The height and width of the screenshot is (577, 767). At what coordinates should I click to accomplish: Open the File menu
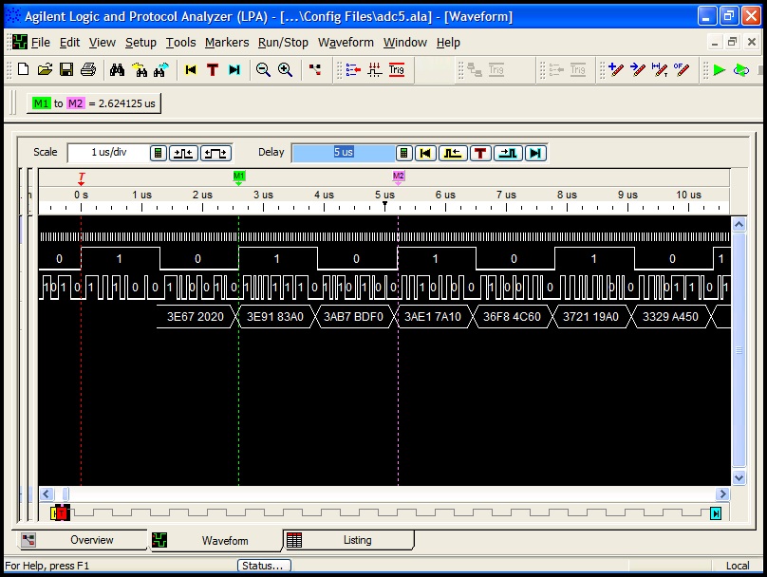[x=41, y=43]
